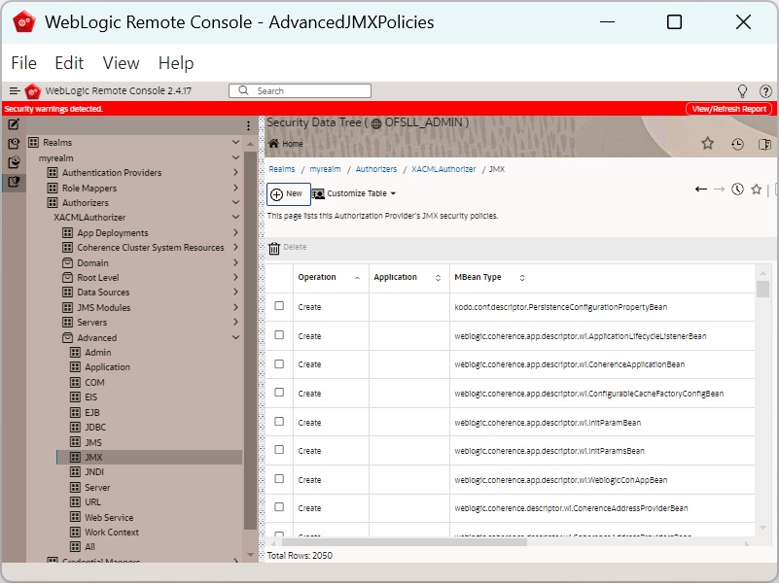This screenshot has height=586, width=779.
Task: Navigate back with the left arrow
Action: point(701,189)
